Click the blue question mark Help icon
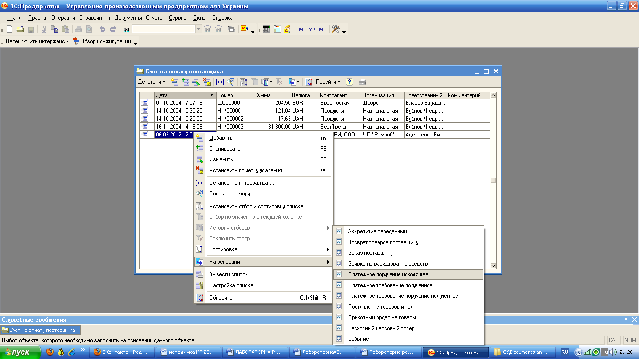639x359 pixels. 349,82
